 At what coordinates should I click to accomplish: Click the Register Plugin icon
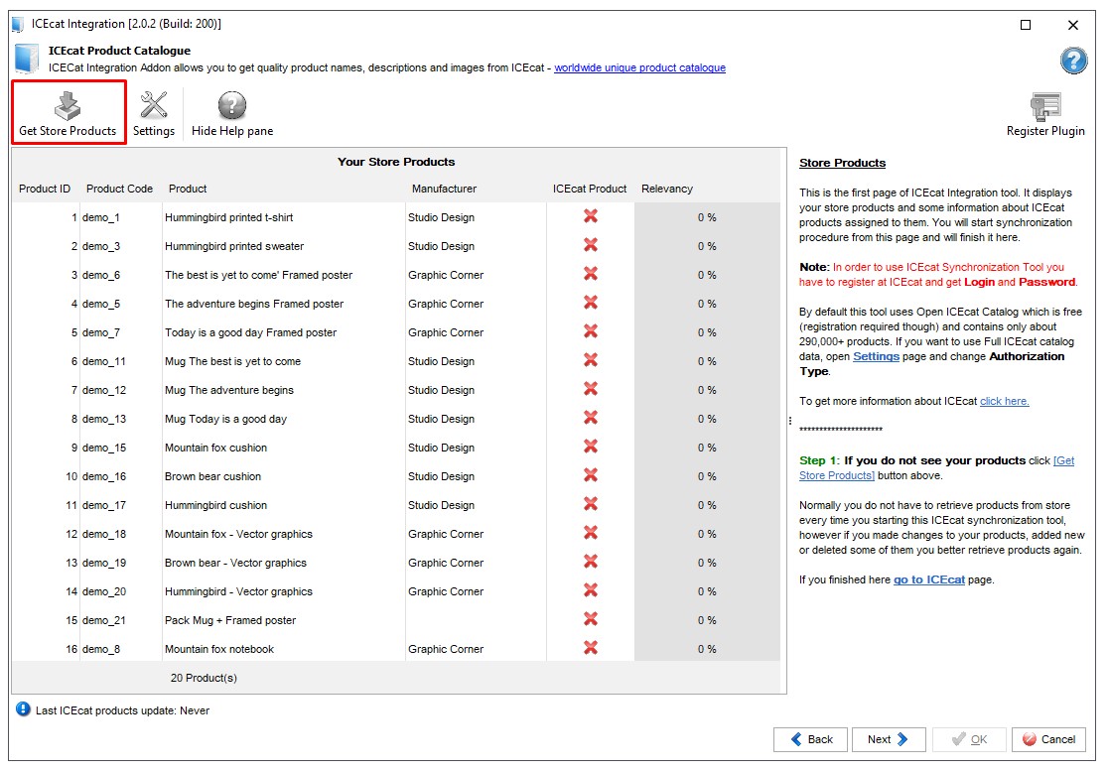tap(1045, 106)
